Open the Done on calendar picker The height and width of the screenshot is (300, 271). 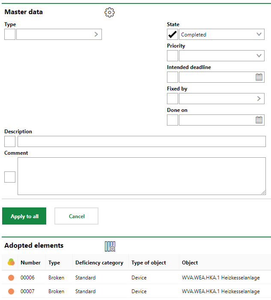[x=259, y=120]
